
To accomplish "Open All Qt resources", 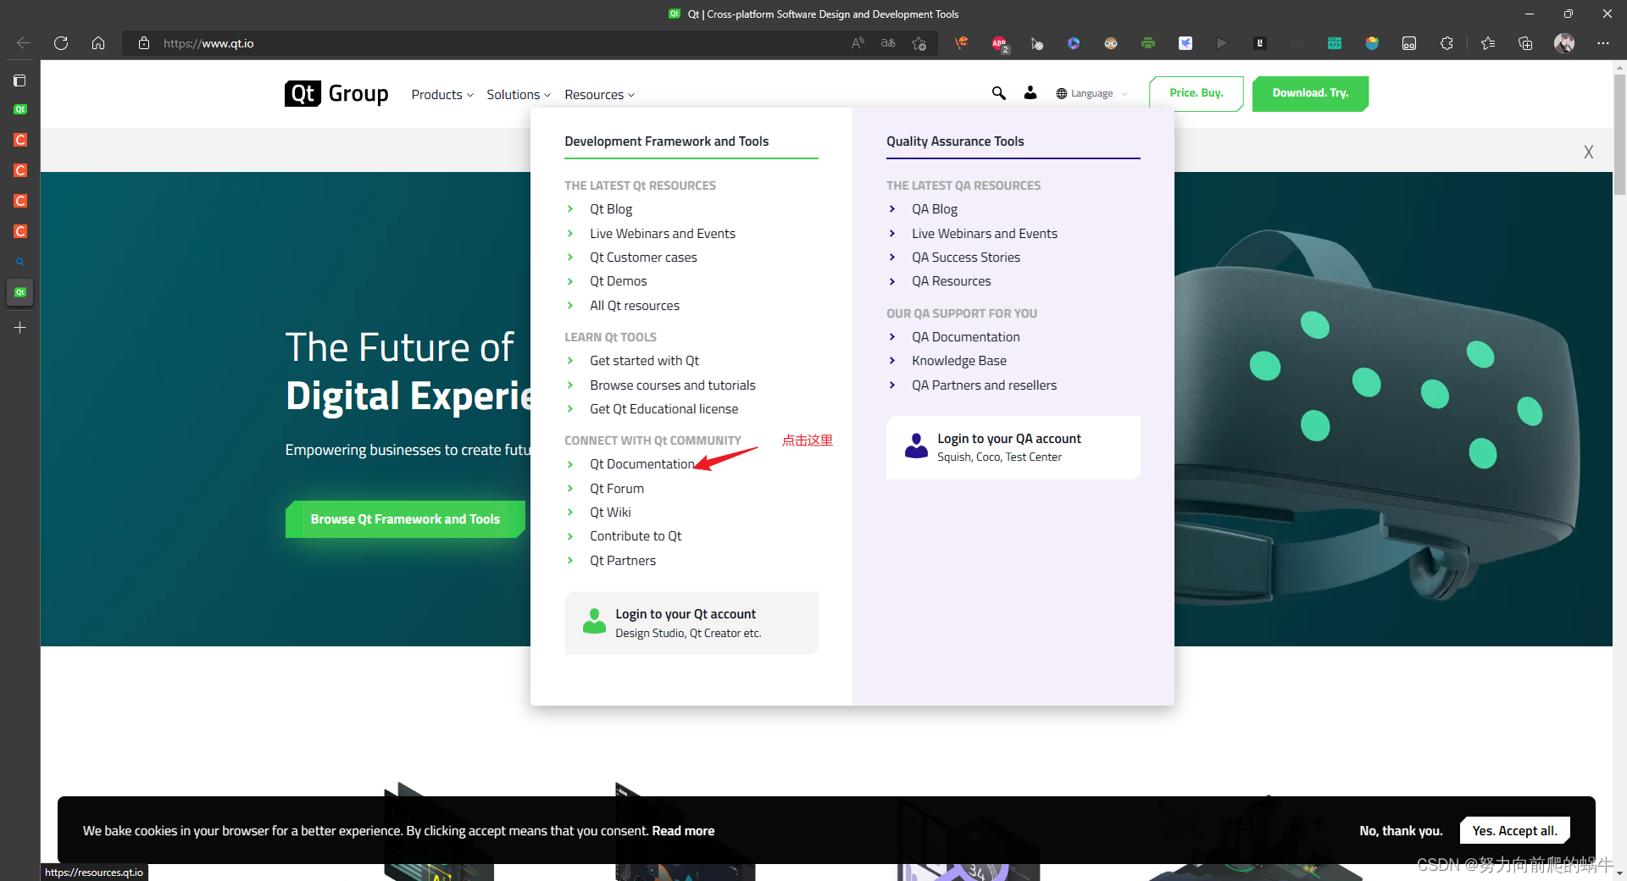I will tap(635, 306).
